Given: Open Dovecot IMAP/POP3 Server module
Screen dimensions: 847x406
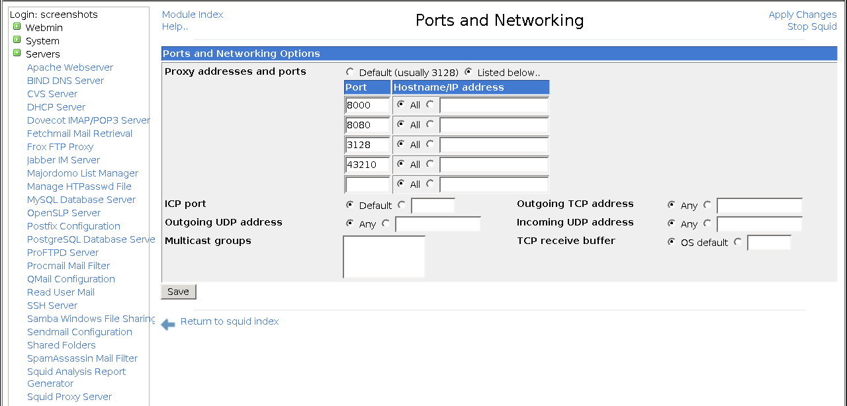Looking at the screenshot, I should coord(88,120).
